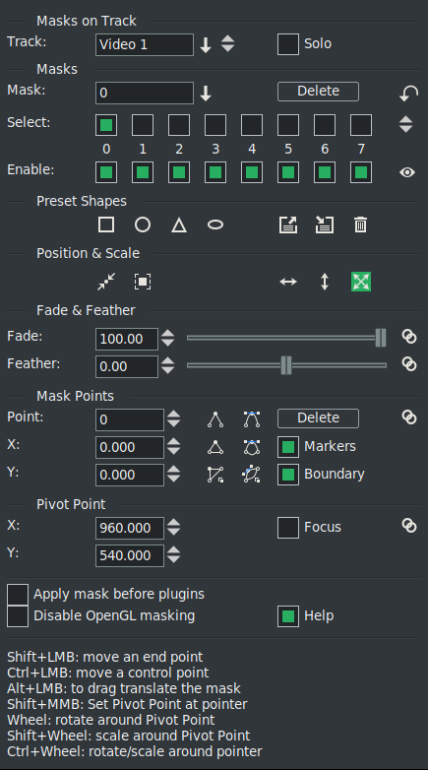Click the Feather slider handle
The width and height of the screenshot is (428, 770).
click(286, 365)
